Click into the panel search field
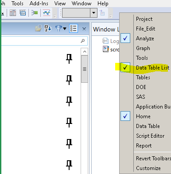This screenshot has width=171, height=174. (x=44, y=41)
